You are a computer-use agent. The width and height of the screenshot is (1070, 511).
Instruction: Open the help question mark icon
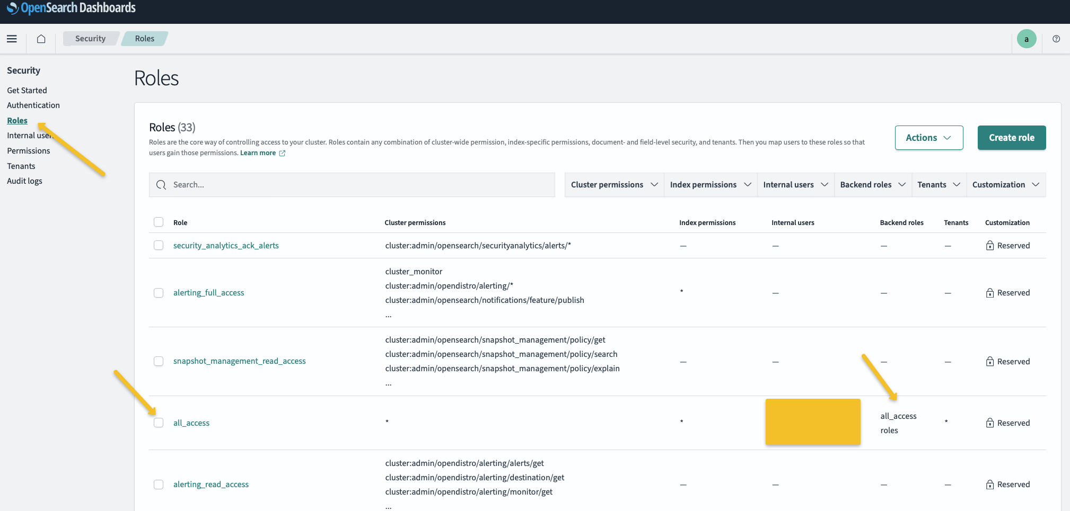point(1056,39)
